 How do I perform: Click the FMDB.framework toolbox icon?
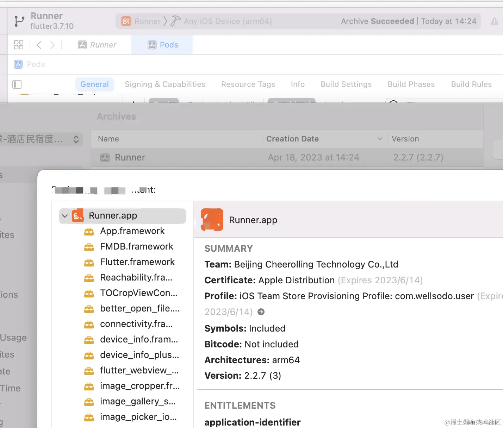[x=89, y=247]
